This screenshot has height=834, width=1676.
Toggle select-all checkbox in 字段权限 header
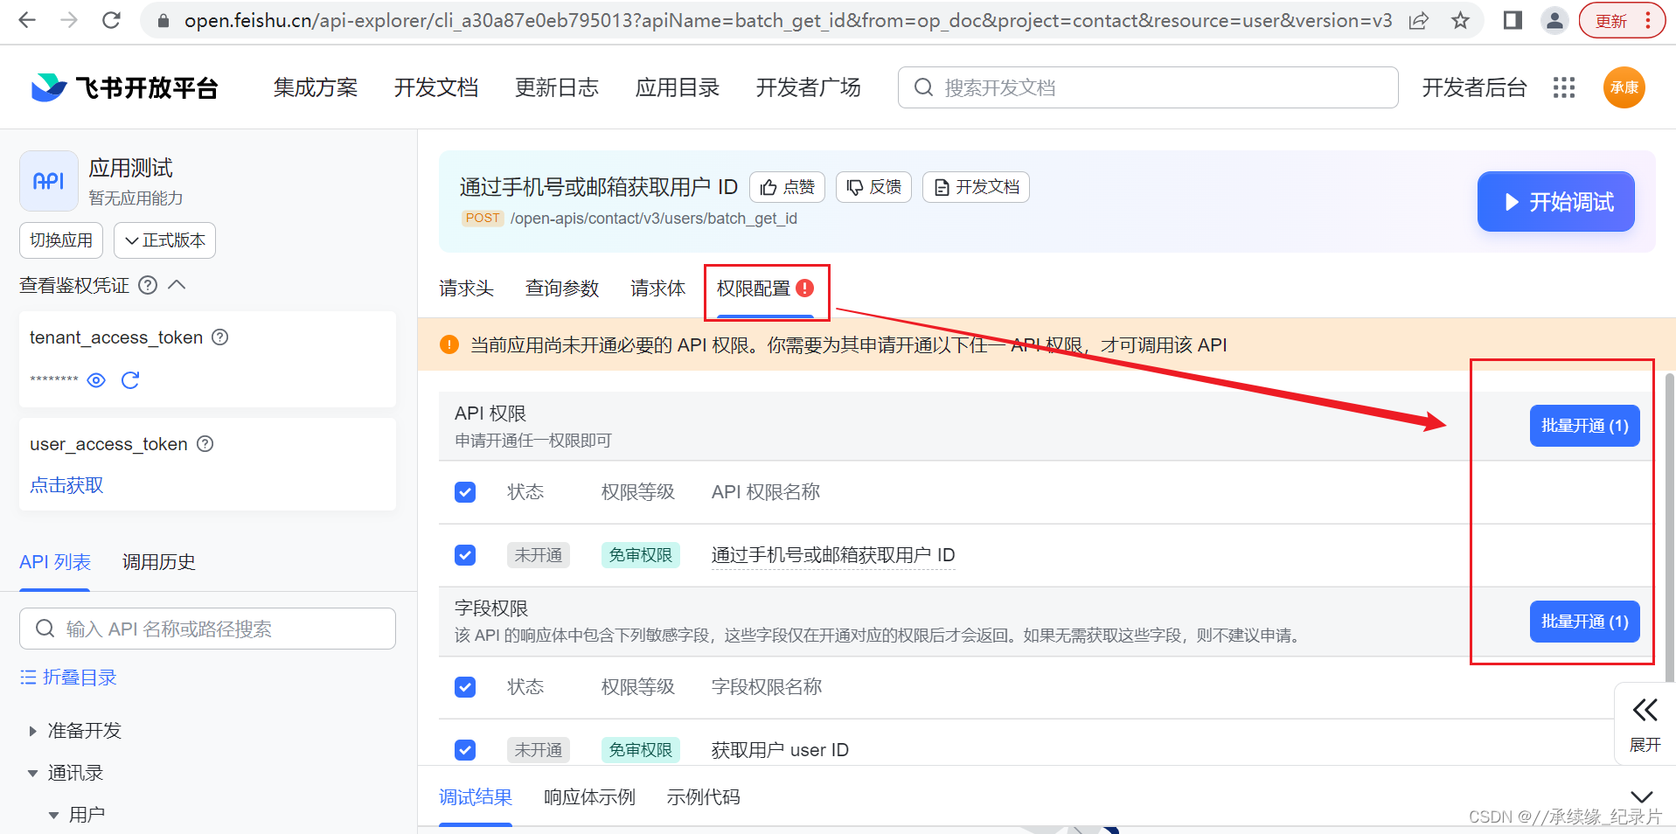point(465,687)
